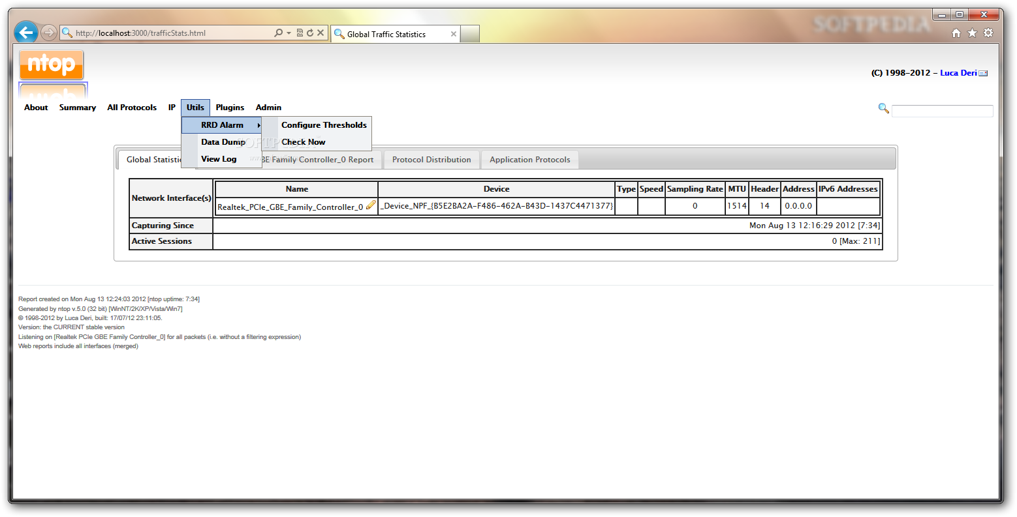Choose View Log in the Utils menu
1017x517 pixels.
[222, 159]
